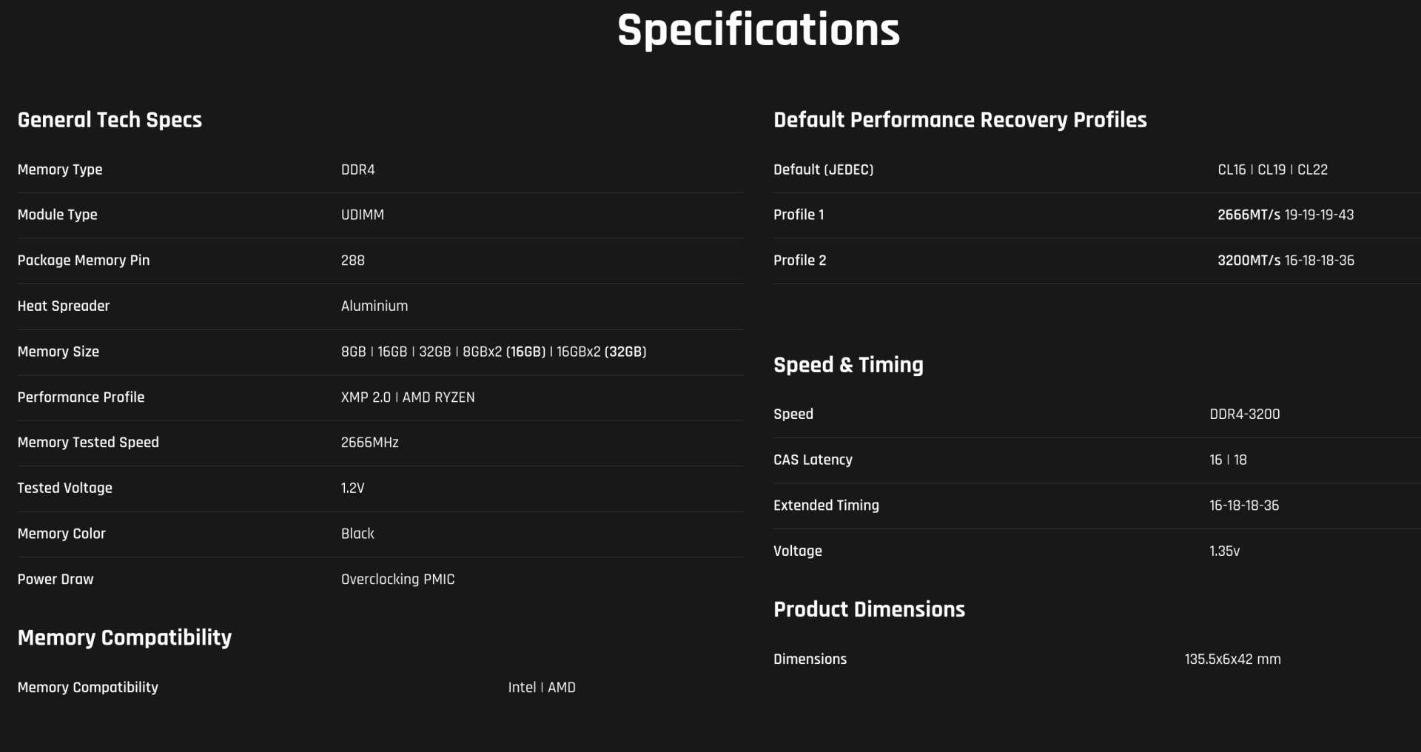Click the 135.5x6x42 mm dimensions value
This screenshot has width=1421, height=752.
tap(1232, 659)
